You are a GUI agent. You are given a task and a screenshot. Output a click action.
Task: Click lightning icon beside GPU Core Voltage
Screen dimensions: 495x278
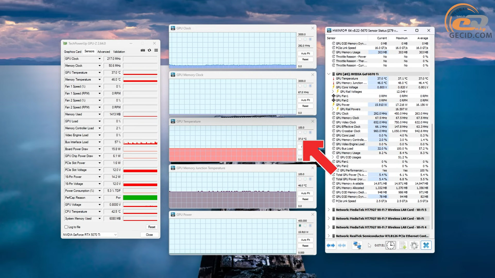click(x=334, y=87)
